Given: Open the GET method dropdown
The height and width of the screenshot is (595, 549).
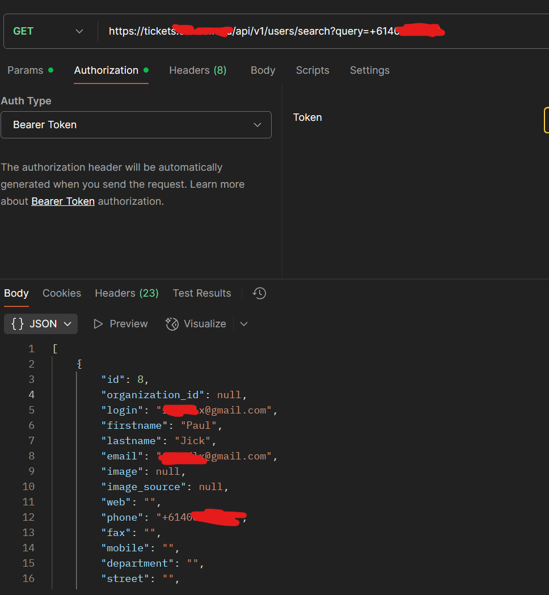Looking at the screenshot, I should click(48, 31).
